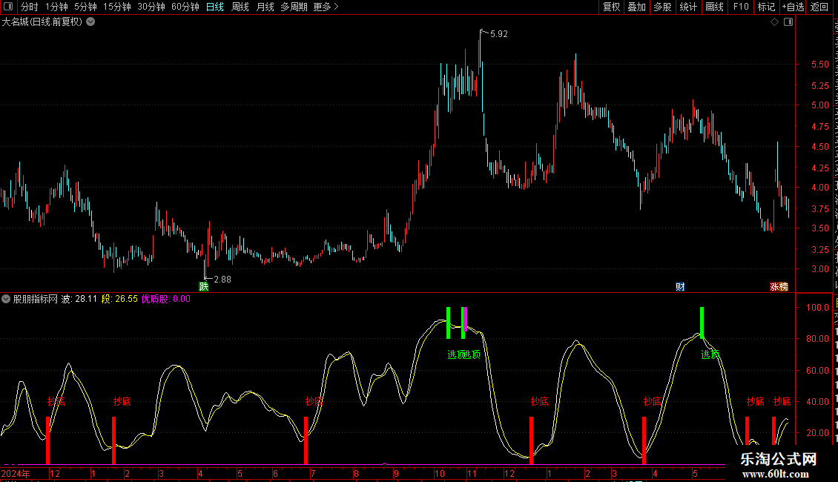
Task: Select the 60分钟 period tab
Action: 185,7
